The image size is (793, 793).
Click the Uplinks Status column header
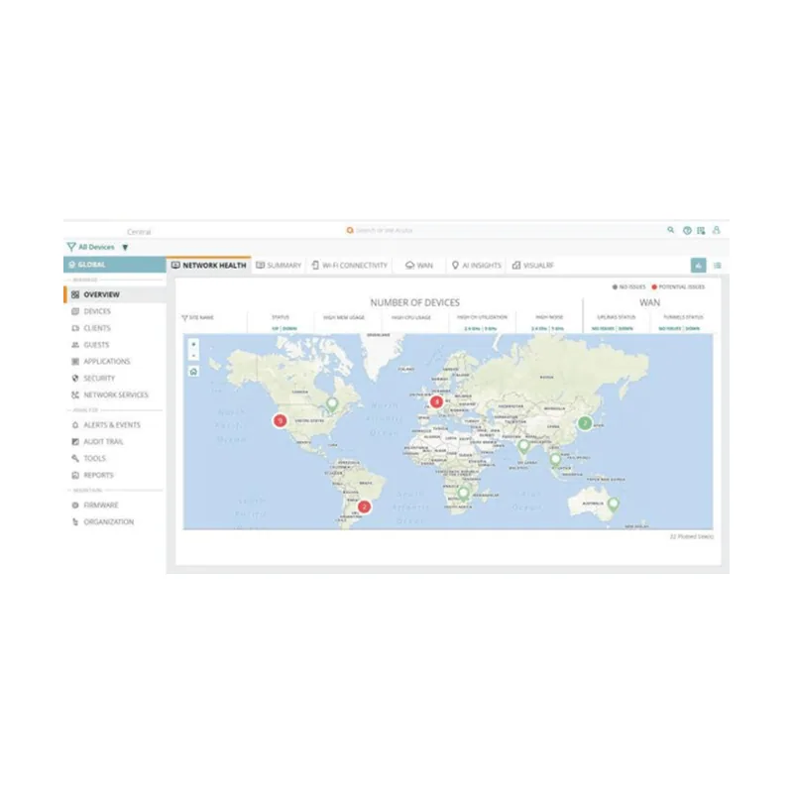point(617,317)
